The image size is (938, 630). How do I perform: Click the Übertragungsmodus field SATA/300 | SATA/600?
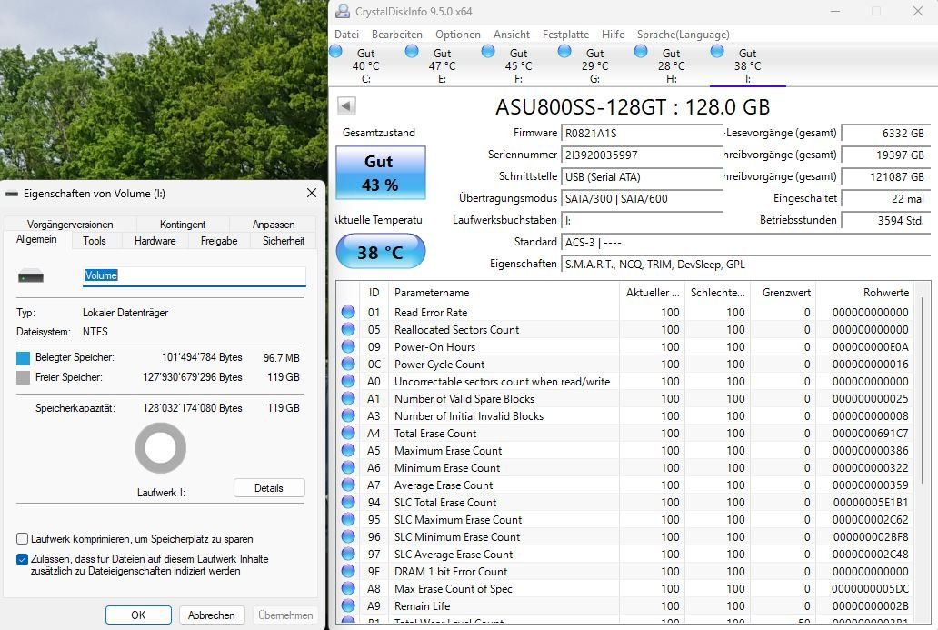pyautogui.click(x=642, y=199)
